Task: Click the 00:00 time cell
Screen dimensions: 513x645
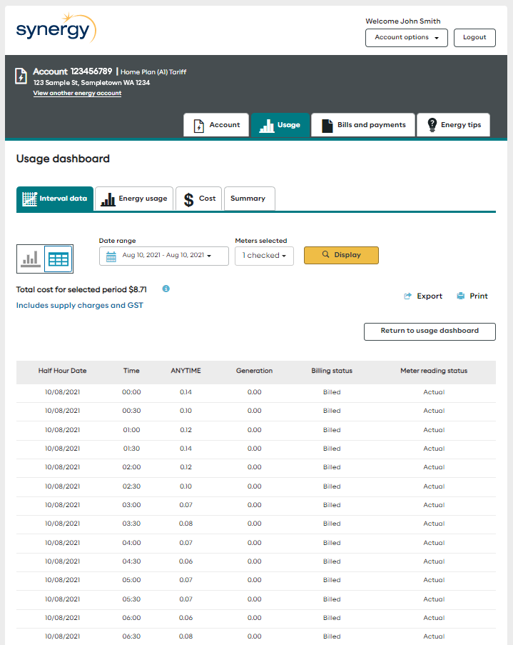Action: point(131,392)
